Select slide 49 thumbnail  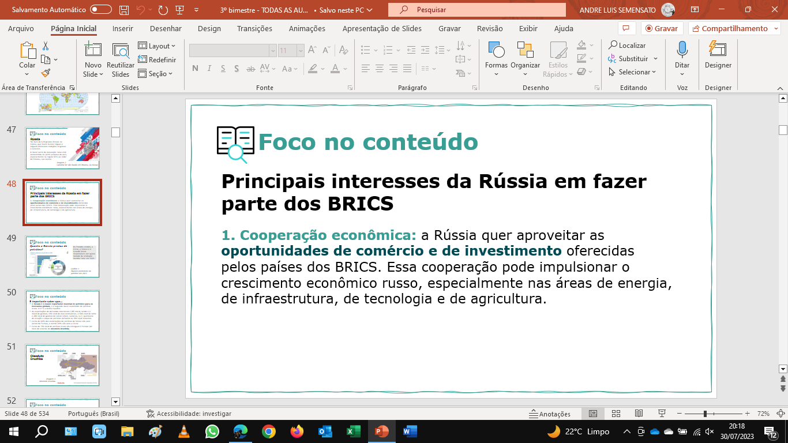[62, 257]
